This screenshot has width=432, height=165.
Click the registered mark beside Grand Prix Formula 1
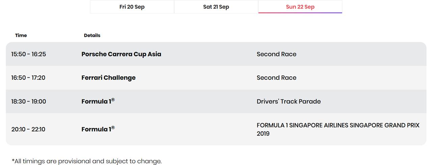click(113, 127)
